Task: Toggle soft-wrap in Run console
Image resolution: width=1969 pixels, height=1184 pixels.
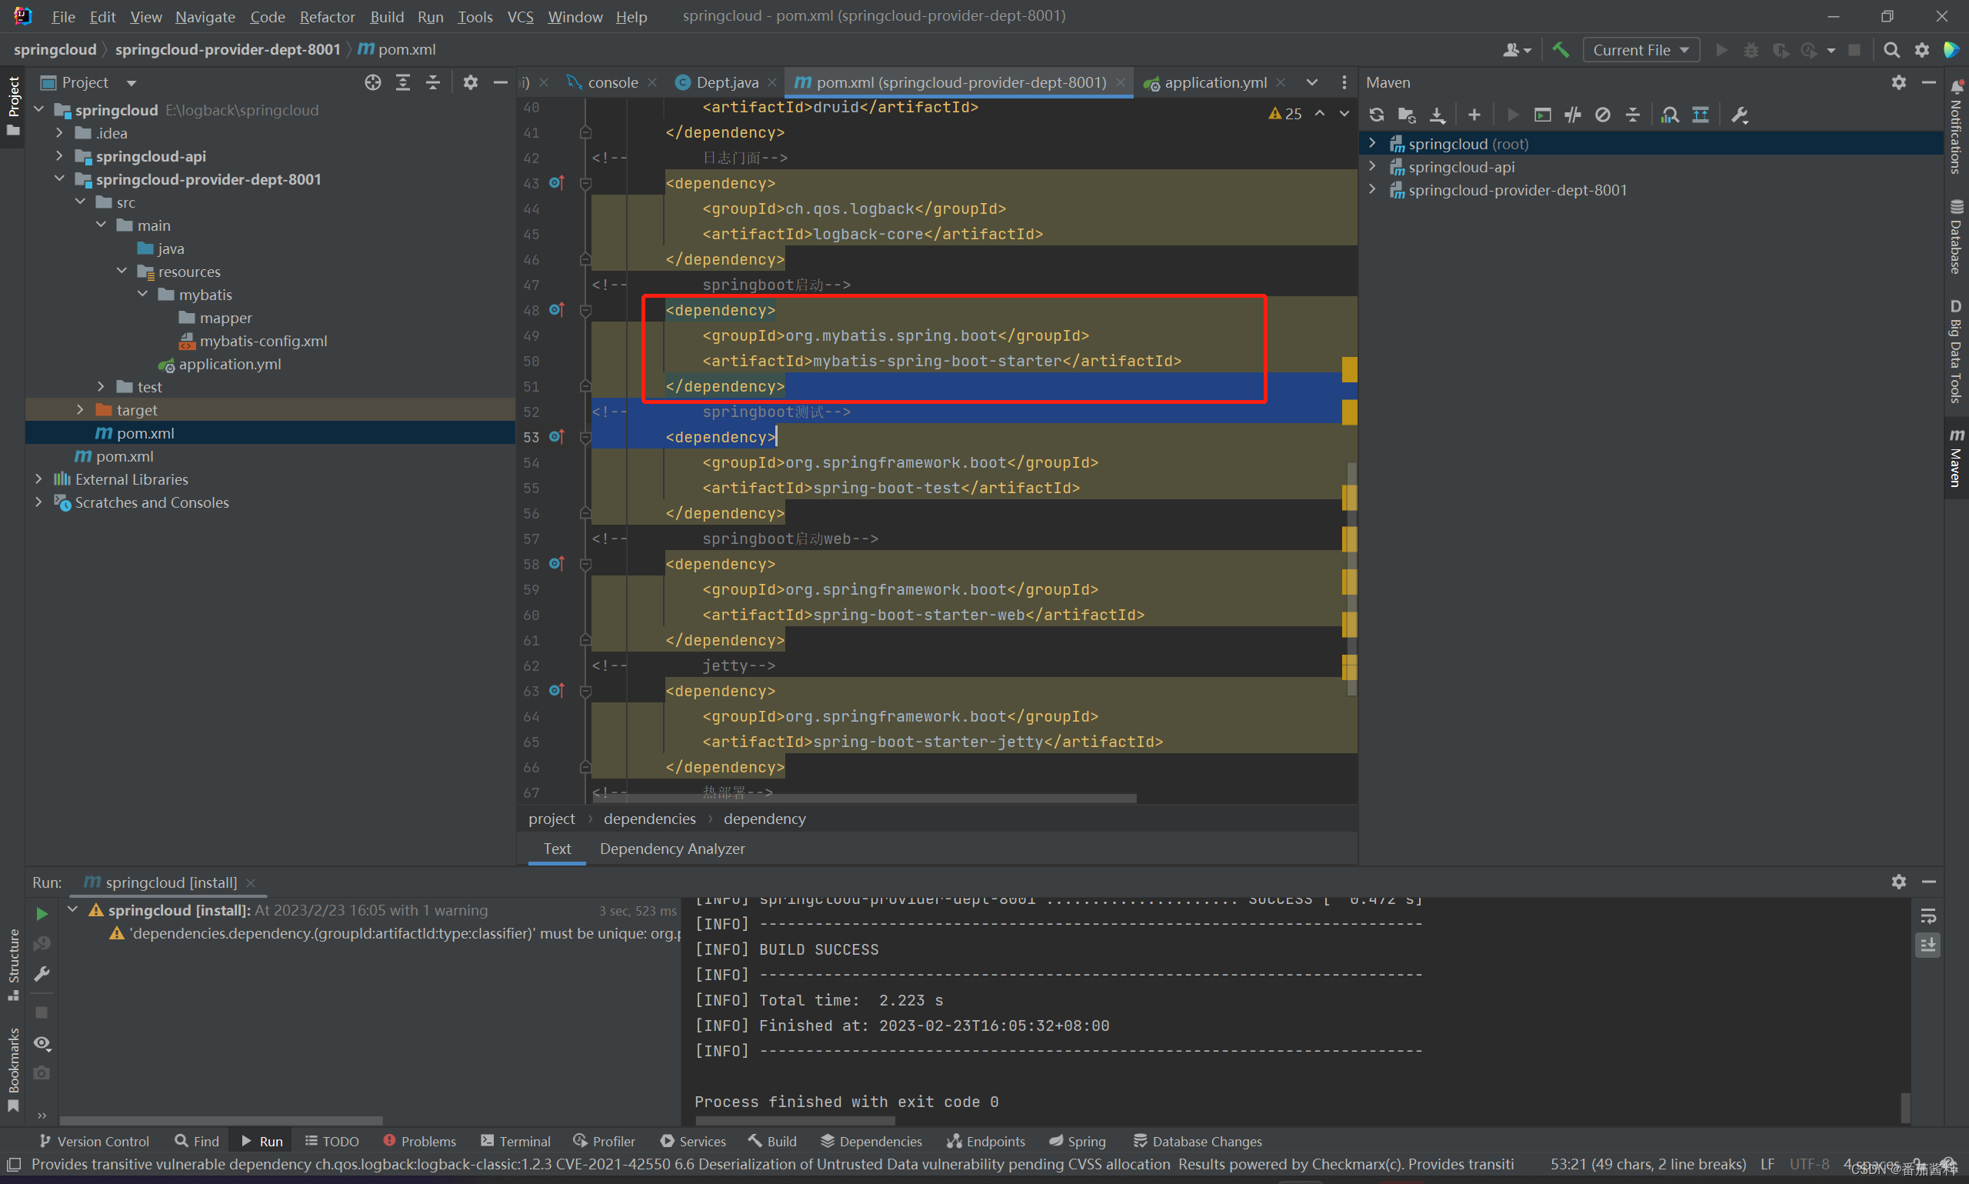Action: click(x=1928, y=916)
